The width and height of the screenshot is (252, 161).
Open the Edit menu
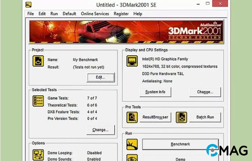(x=42, y=14)
